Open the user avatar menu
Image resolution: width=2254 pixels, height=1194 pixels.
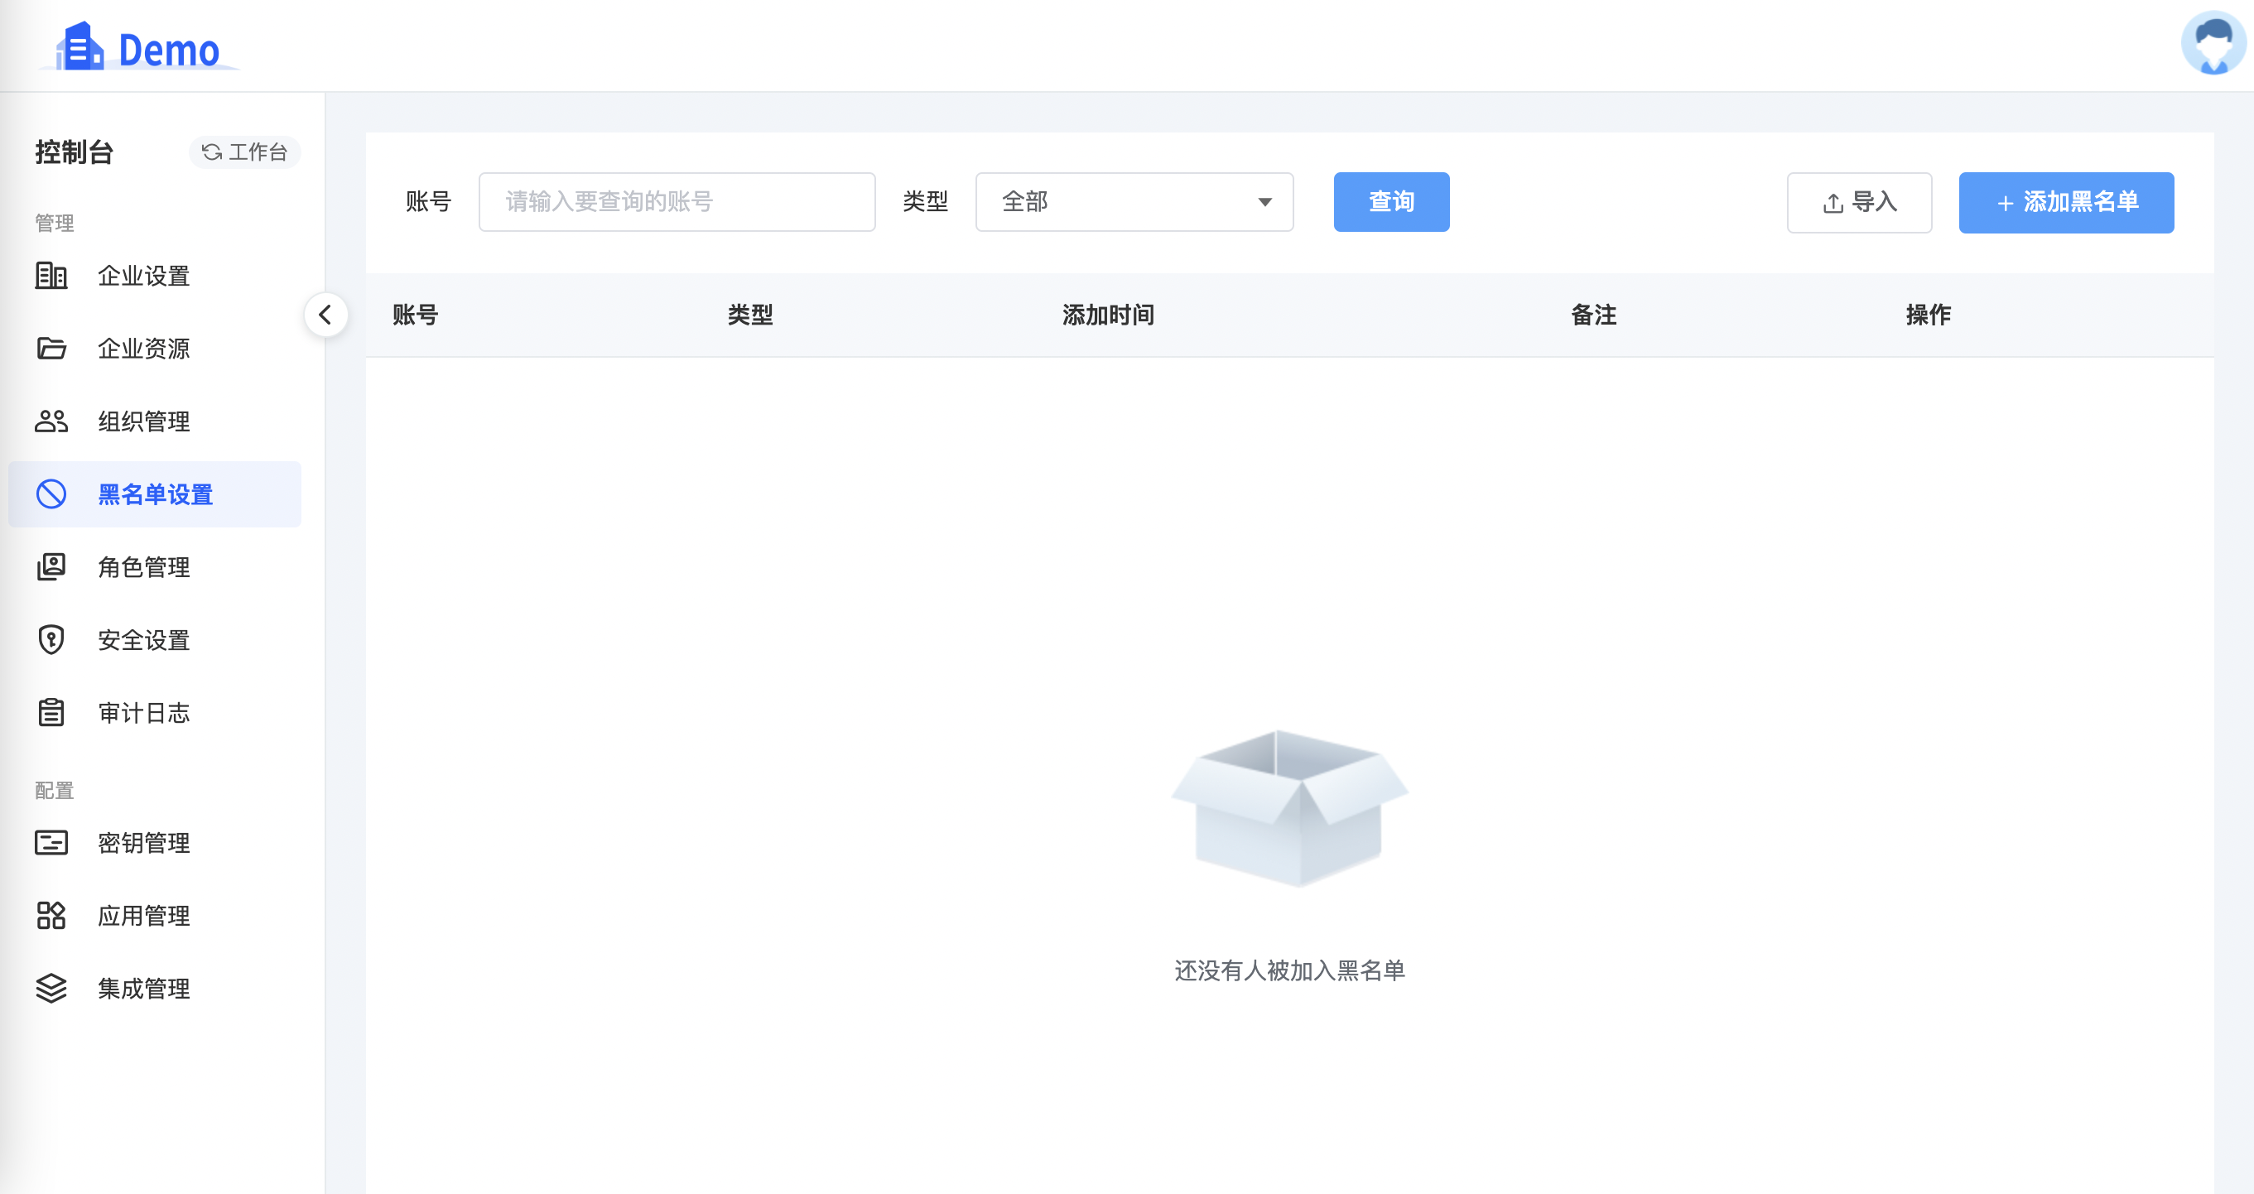[x=2213, y=42]
